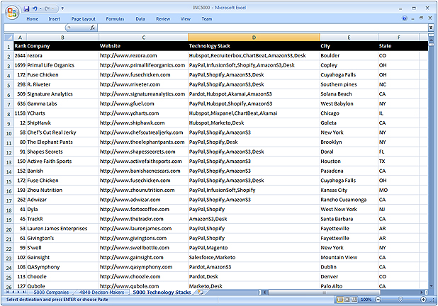Screen dimensions: 438x306
Task: Click inside the formula bar input
Action: [x=262, y=28]
